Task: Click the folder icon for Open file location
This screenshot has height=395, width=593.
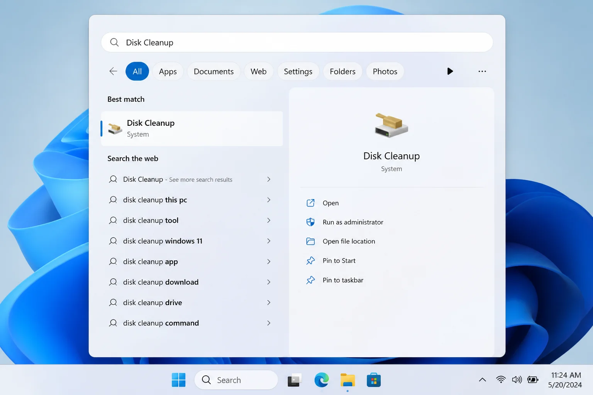Action: point(310,241)
